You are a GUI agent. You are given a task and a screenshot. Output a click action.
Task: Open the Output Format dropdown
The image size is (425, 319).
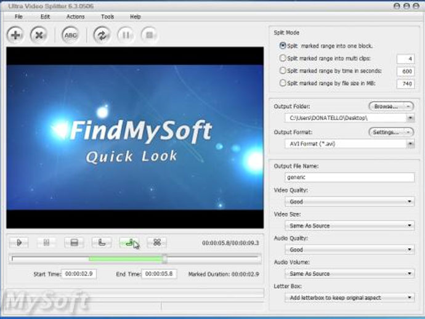click(x=410, y=143)
